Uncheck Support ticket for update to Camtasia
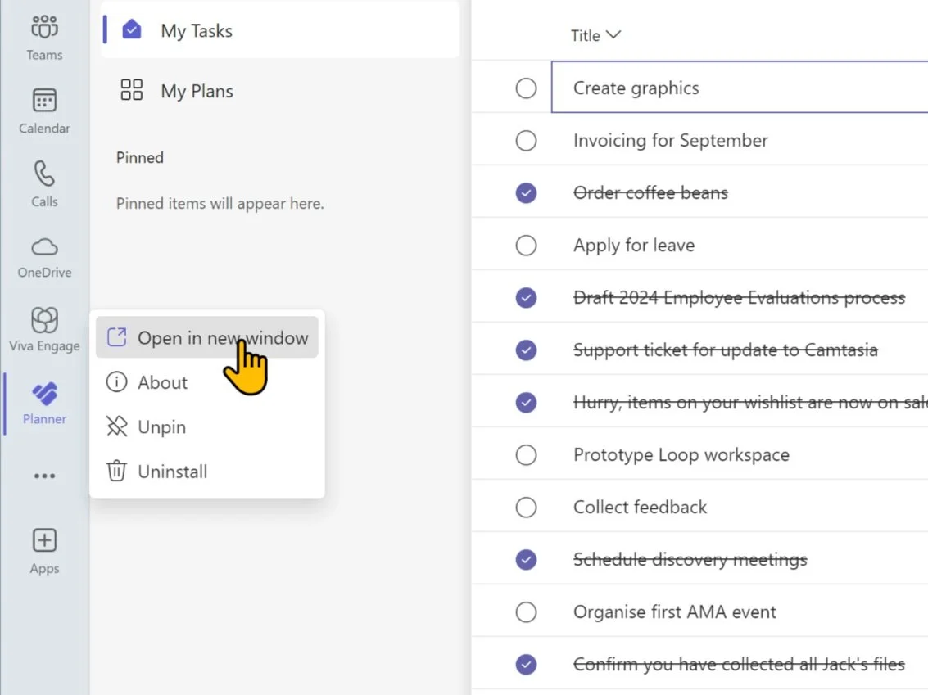 click(526, 350)
